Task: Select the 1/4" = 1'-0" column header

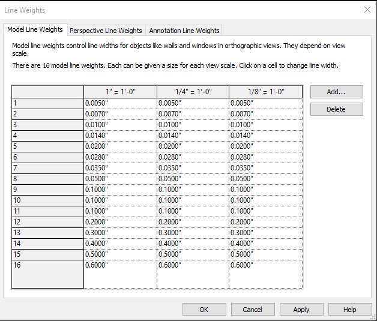Action: click(193, 92)
